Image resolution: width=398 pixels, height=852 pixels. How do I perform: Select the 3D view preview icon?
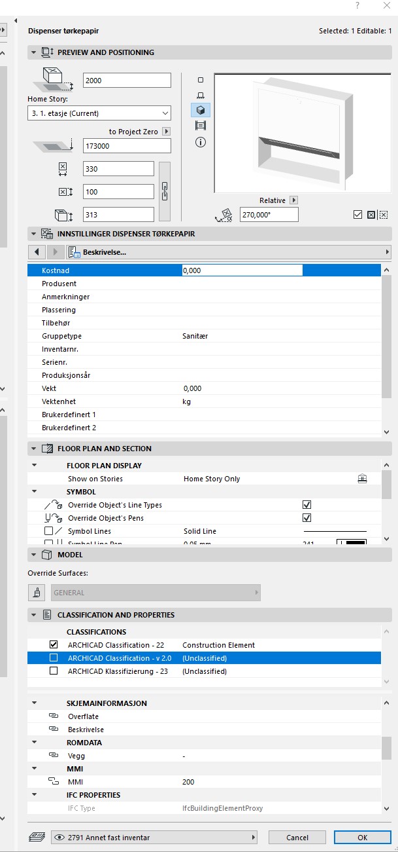(x=201, y=111)
